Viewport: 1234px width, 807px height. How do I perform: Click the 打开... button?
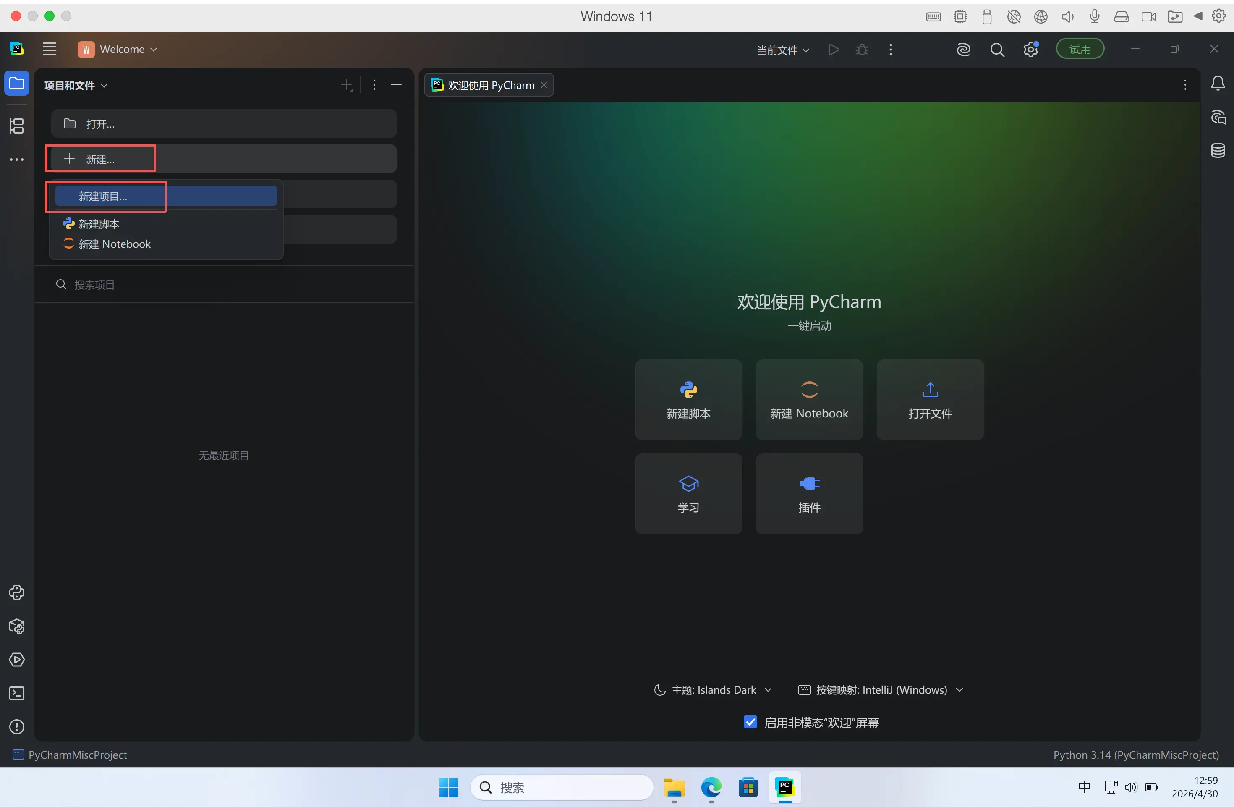[224, 123]
